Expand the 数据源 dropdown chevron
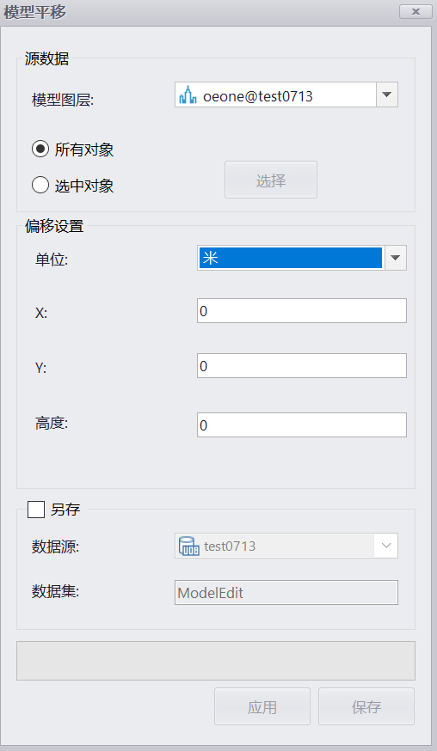 pos(386,546)
